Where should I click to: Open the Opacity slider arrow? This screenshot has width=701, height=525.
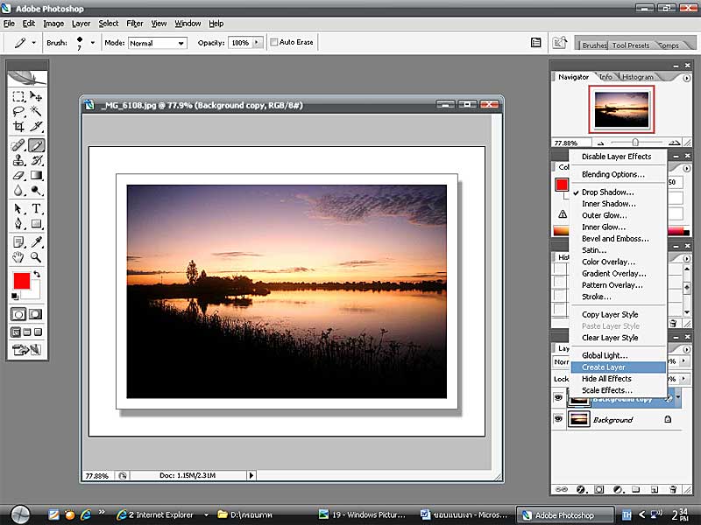(x=257, y=42)
